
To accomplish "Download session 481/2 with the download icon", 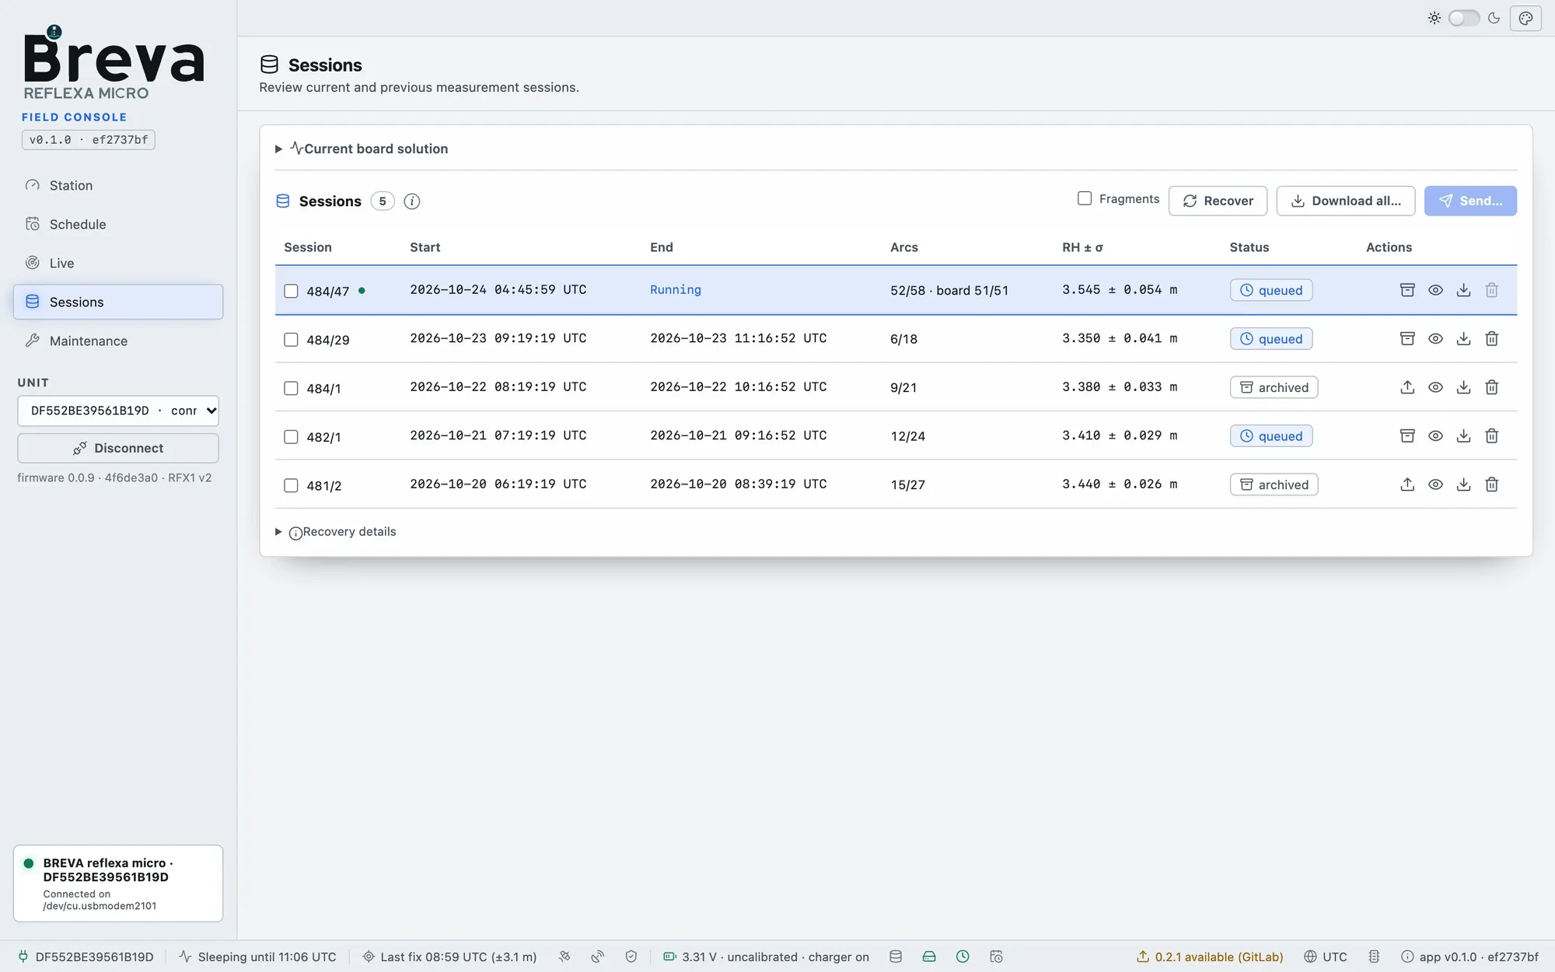I will click(x=1463, y=484).
